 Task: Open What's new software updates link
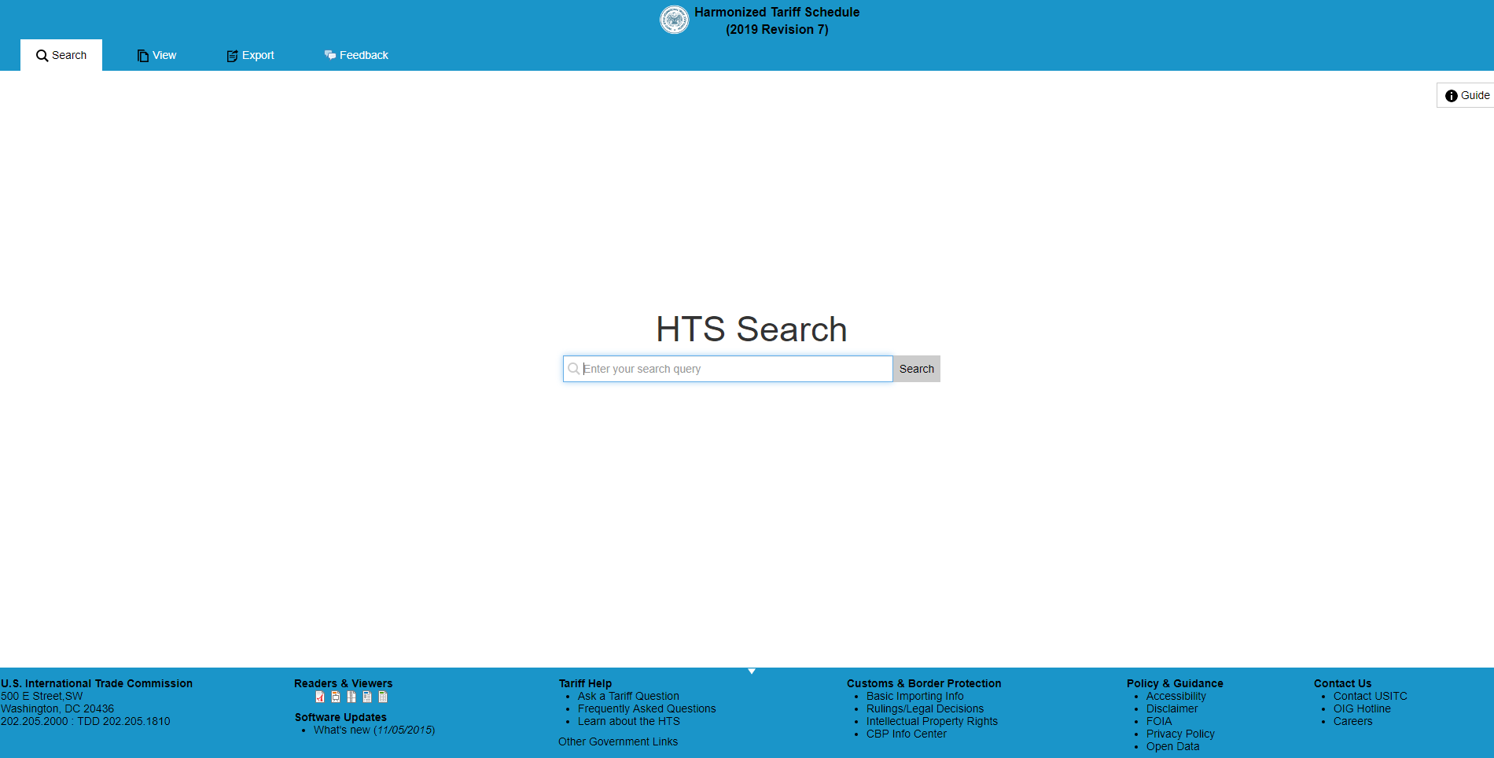click(374, 730)
